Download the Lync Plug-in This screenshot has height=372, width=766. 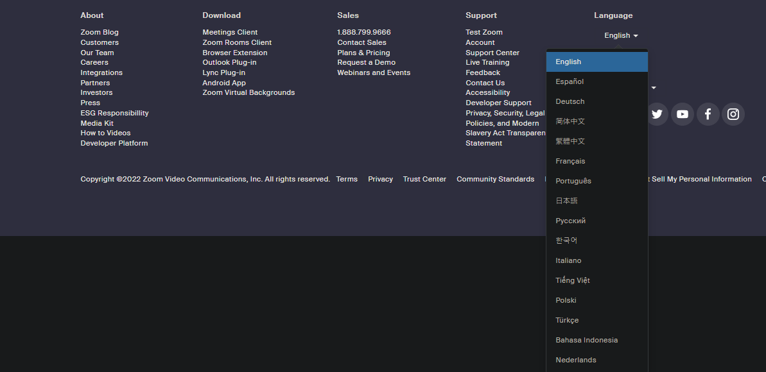(x=223, y=72)
